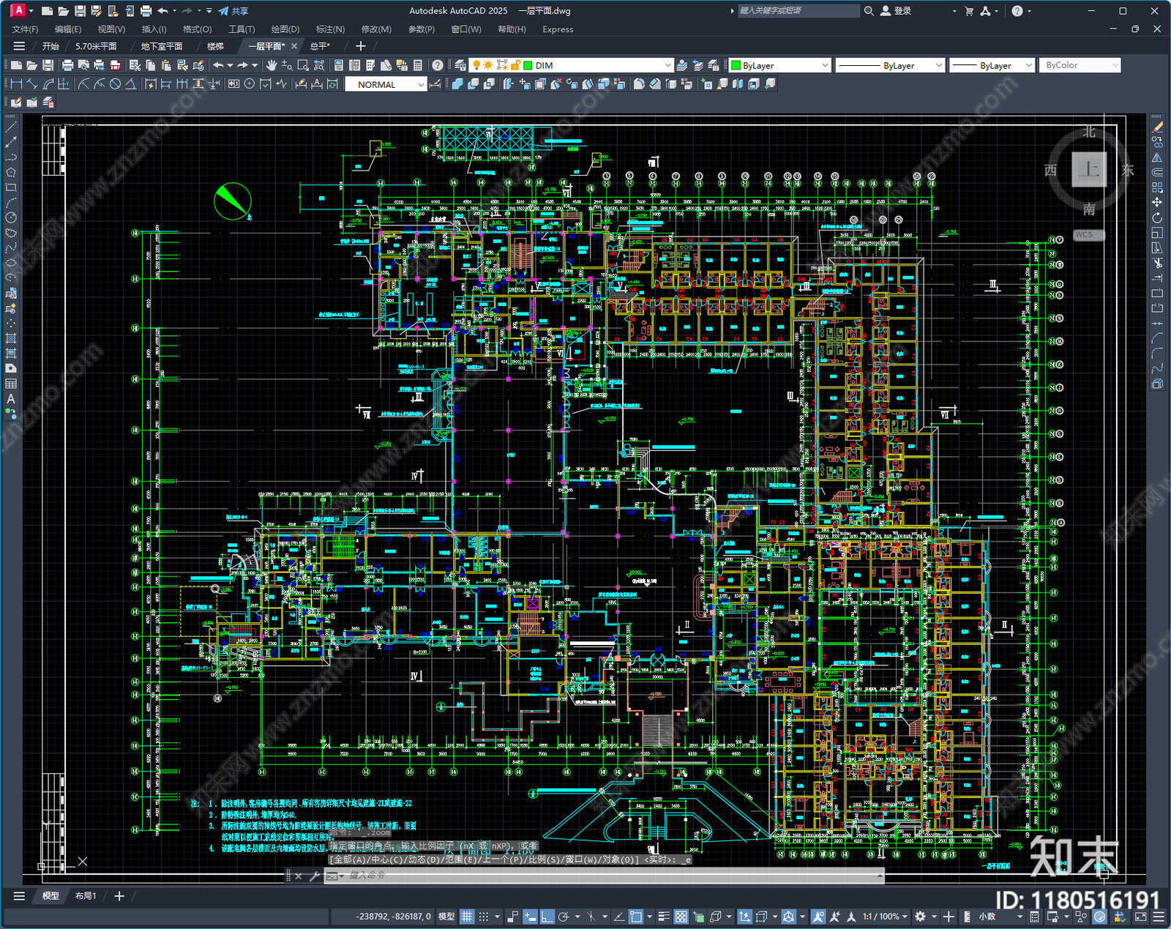
Task: Toggle Object Snap in status bar
Action: click(635, 917)
